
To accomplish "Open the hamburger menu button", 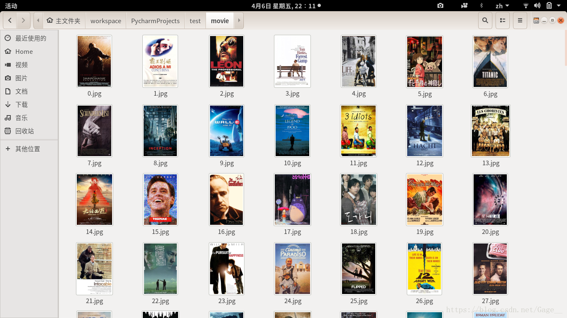I will point(520,21).
